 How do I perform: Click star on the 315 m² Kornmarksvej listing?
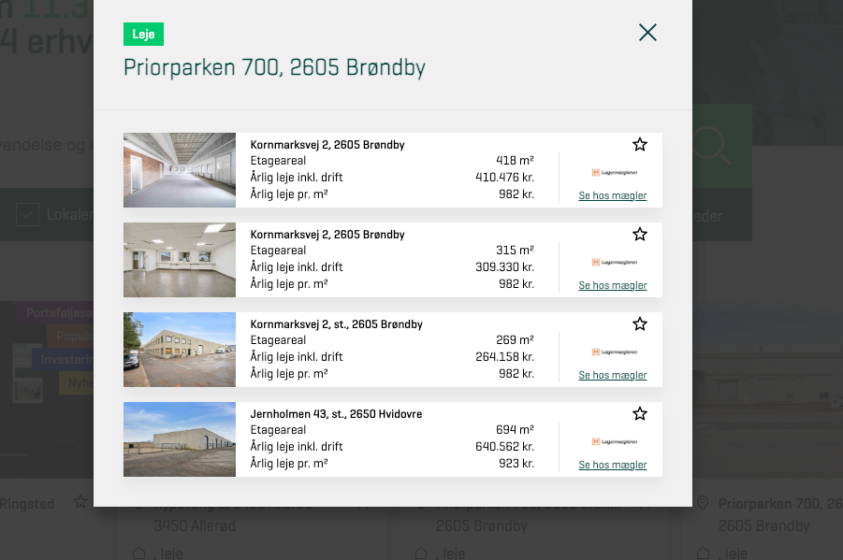[x=640, y=234]
